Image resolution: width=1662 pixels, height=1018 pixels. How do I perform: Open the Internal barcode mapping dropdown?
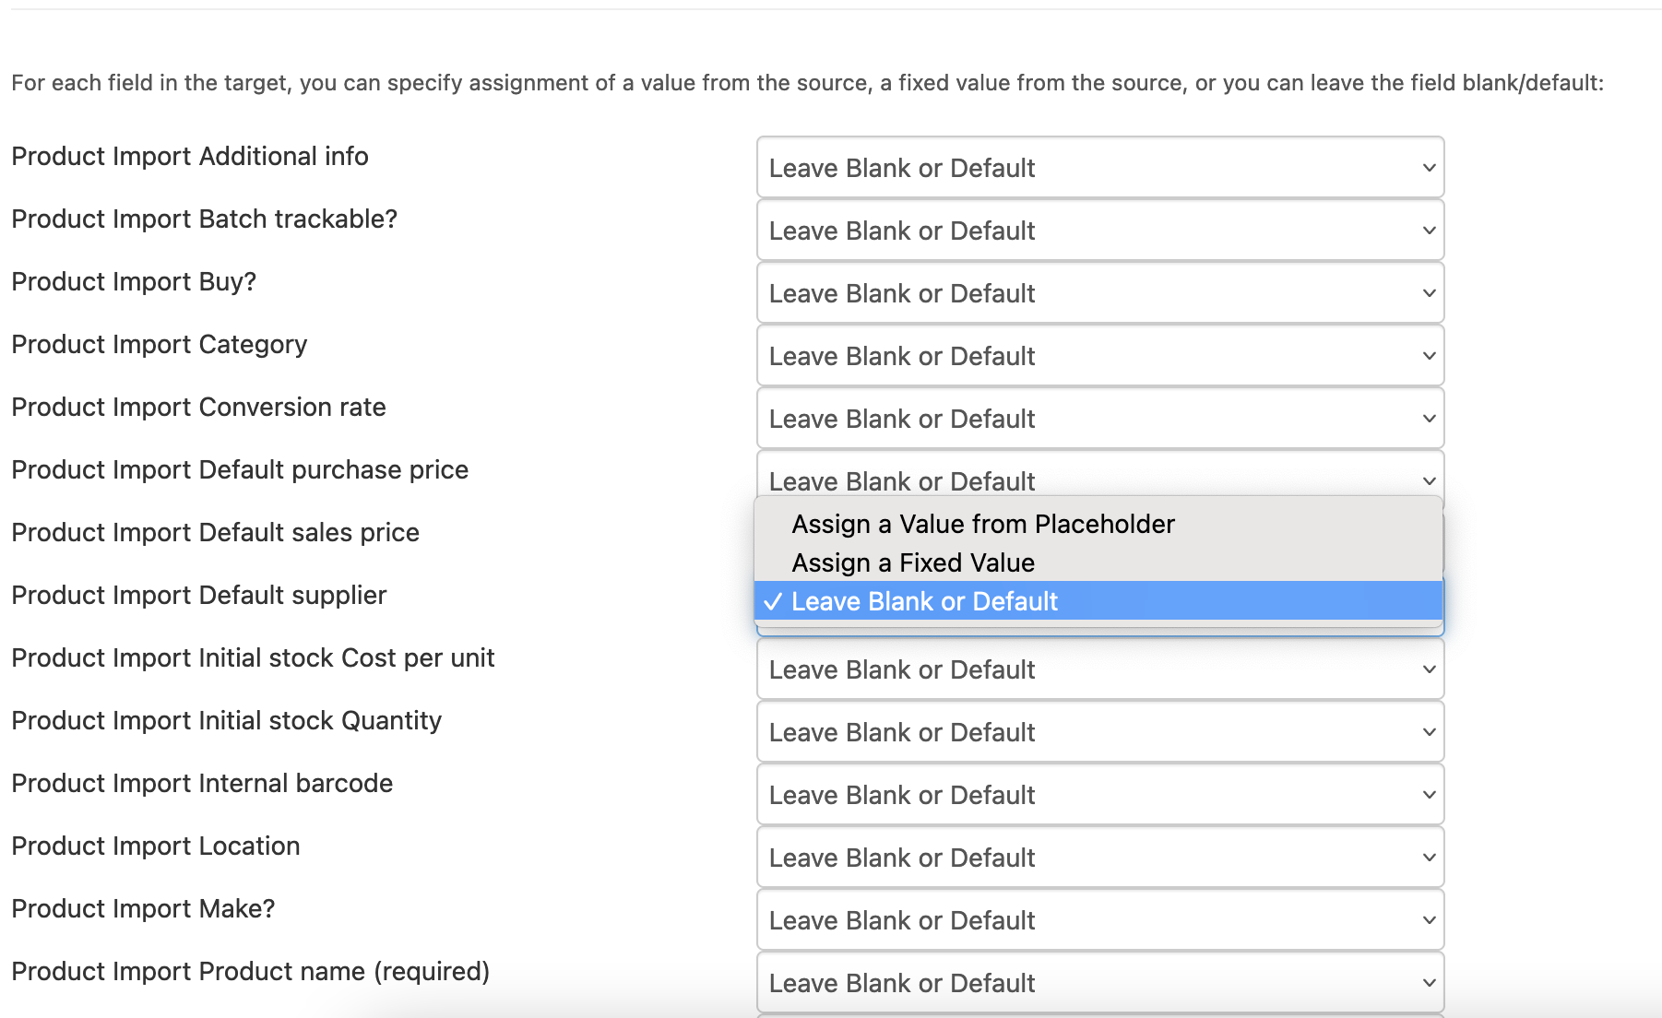(x=1099, y=795)
